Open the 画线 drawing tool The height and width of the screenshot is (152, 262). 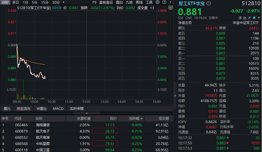click(x=140, y=2)
